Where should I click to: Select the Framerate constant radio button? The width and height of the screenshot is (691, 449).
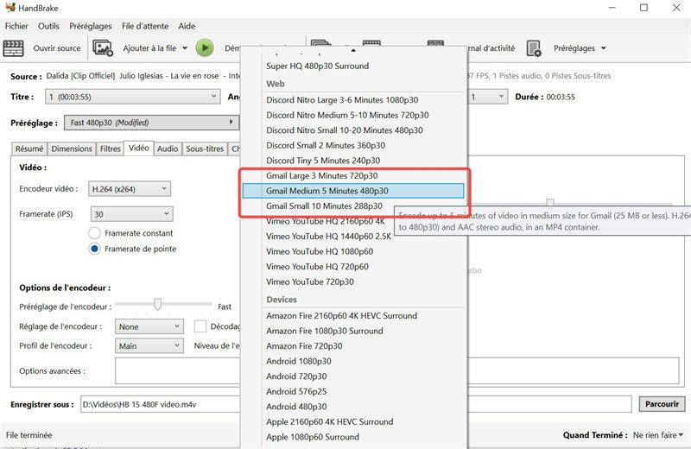(x=94, y=233)
